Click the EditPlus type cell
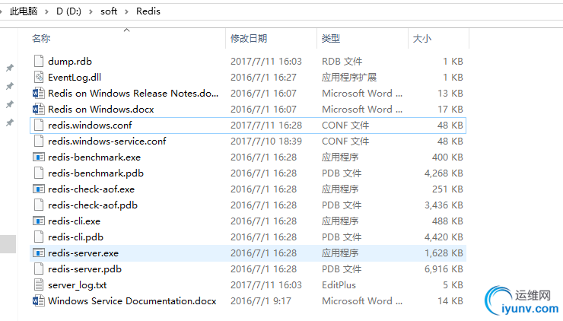The height and width of the screenshot is (321, 563). pos(339,285)
